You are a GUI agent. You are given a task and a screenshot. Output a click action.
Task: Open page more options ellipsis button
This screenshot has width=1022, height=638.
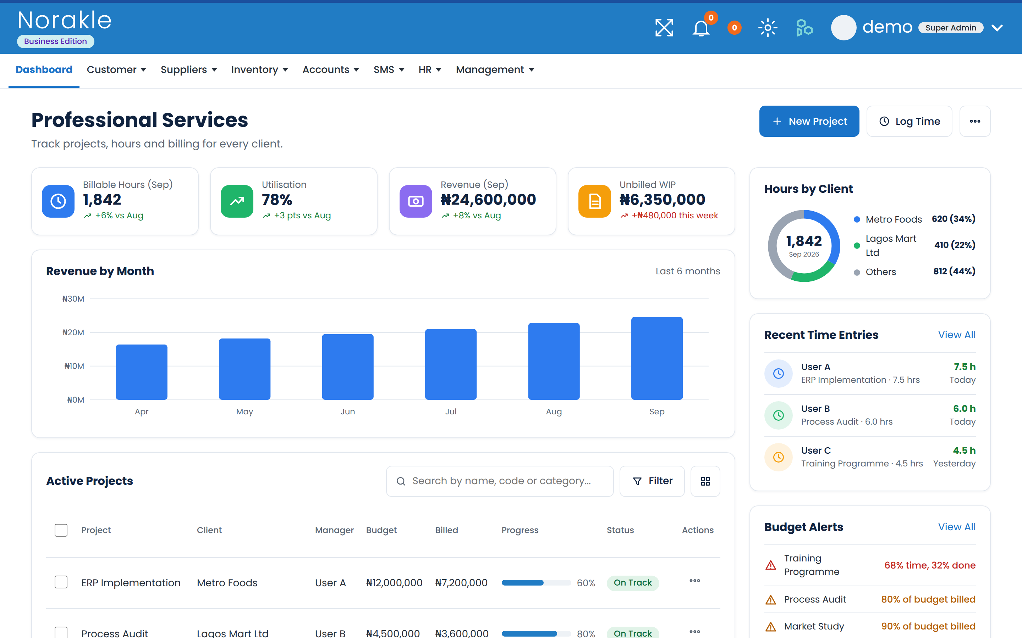point(975,121)
